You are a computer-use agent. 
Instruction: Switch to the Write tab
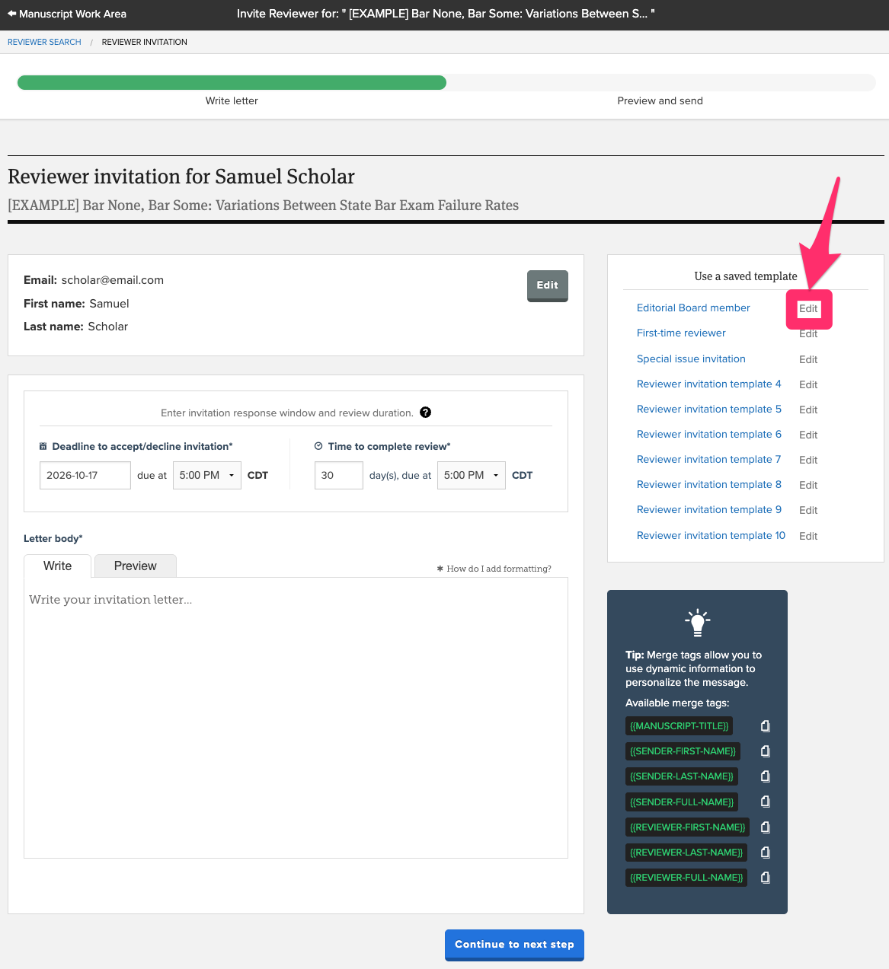click(x=58, y=566)
